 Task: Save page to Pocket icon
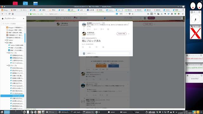click(x=130, y=14)
